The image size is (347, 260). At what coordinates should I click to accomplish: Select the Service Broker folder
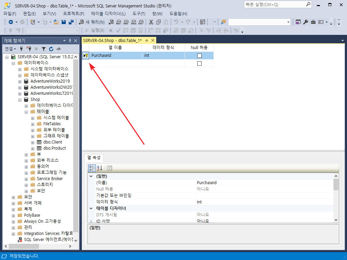[x=50, y=179]
